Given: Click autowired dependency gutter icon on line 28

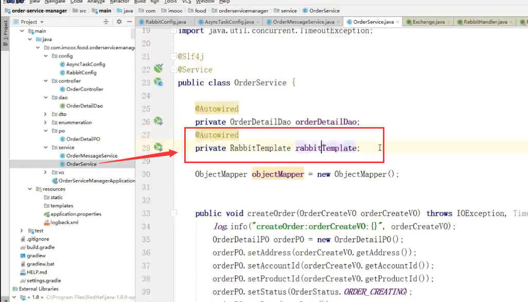Looking at the screenshot, I should (159, 147).
